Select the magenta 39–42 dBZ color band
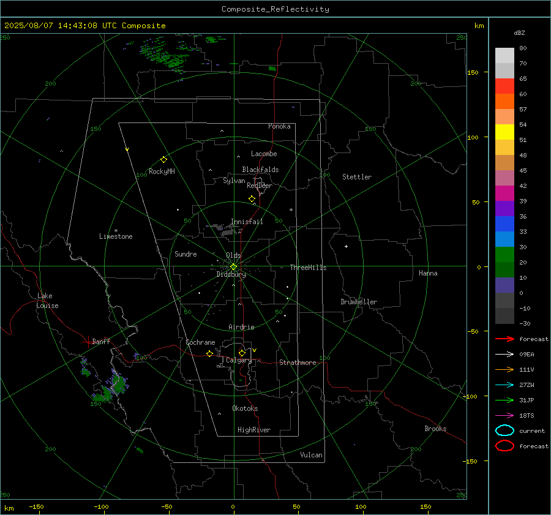Screen dimensions: 551x515 click(504, 194)
